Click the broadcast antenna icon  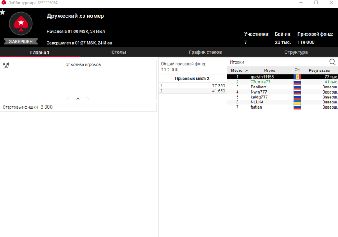(x=6, y=65)
